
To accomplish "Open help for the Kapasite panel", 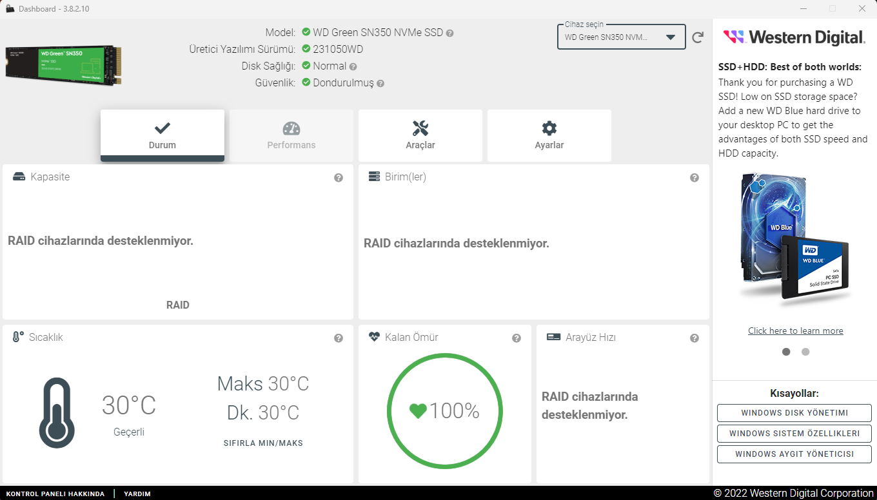I will click(339, 178).
